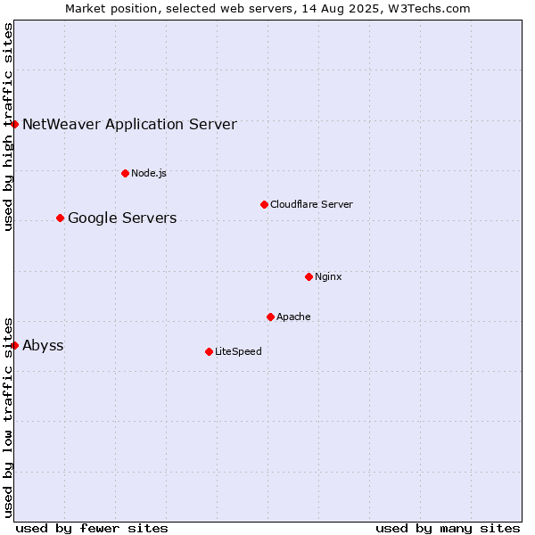
Task: Click the Cloudflare Server red data marker
Action: pos(264,205)
